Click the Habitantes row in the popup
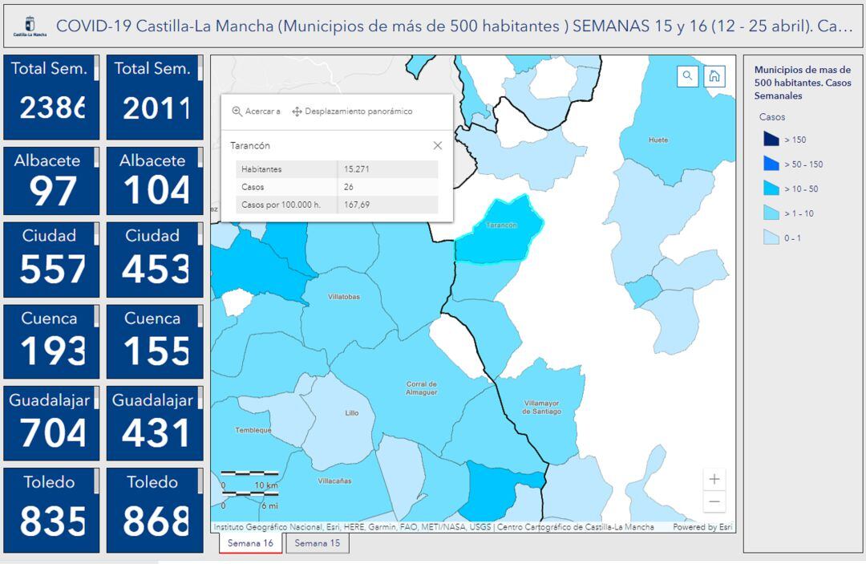Viewport: 866px width, 564px height. click(337, 168)
